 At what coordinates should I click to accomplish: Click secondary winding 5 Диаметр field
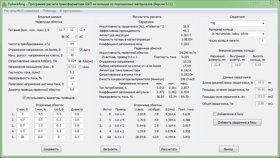pos(77,137)
